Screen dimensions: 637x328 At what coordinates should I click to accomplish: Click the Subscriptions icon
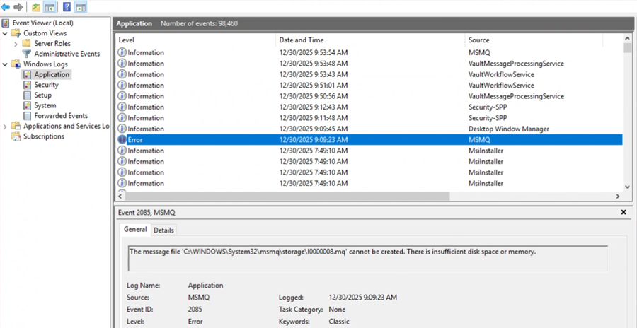[16, 136]
